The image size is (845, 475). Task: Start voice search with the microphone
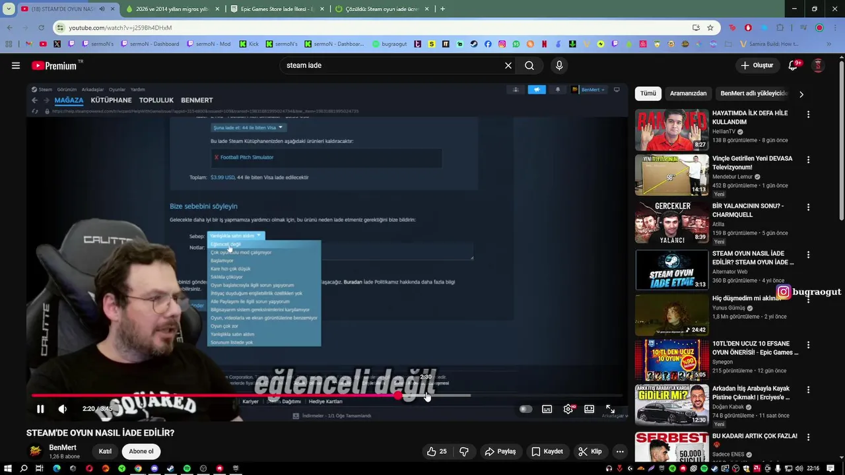[x=559, y=65]
